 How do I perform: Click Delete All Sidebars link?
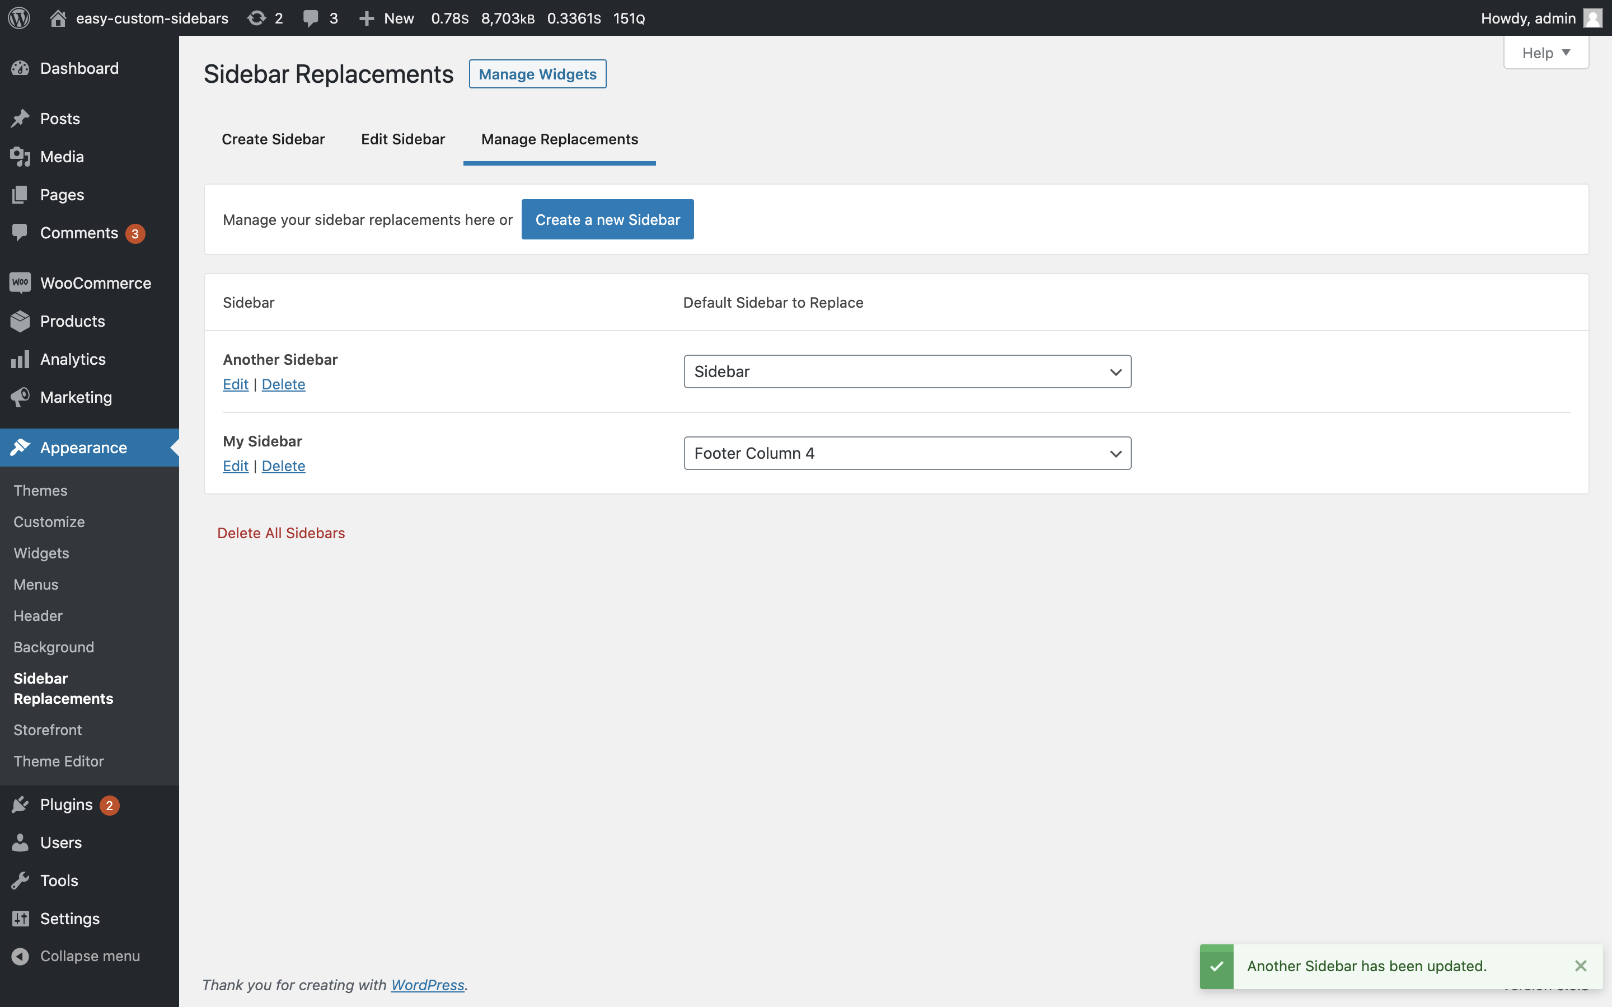coord(281,533)
